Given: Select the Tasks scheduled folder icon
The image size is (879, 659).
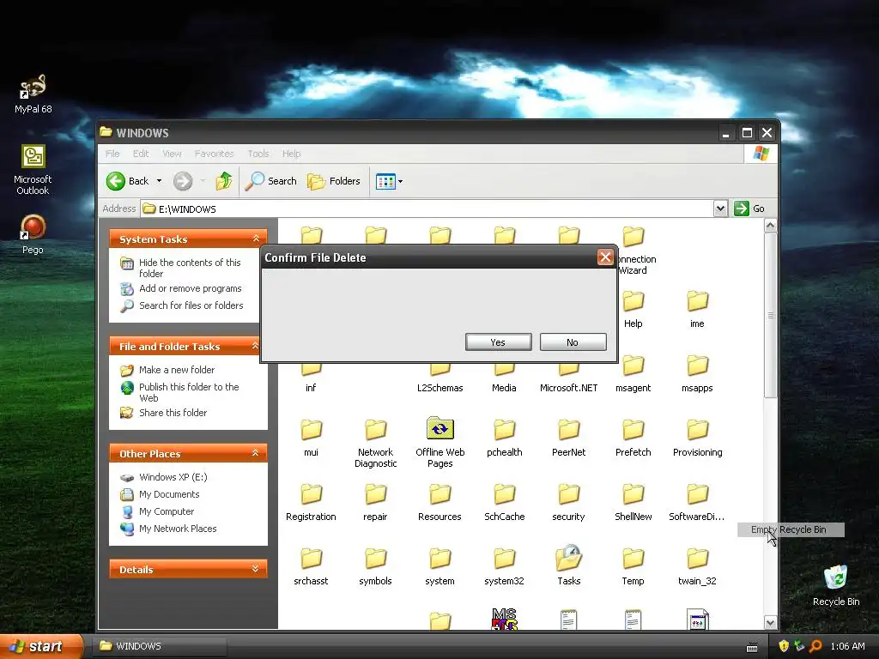Looking at the screenshot, I should (x=568, y=565).
